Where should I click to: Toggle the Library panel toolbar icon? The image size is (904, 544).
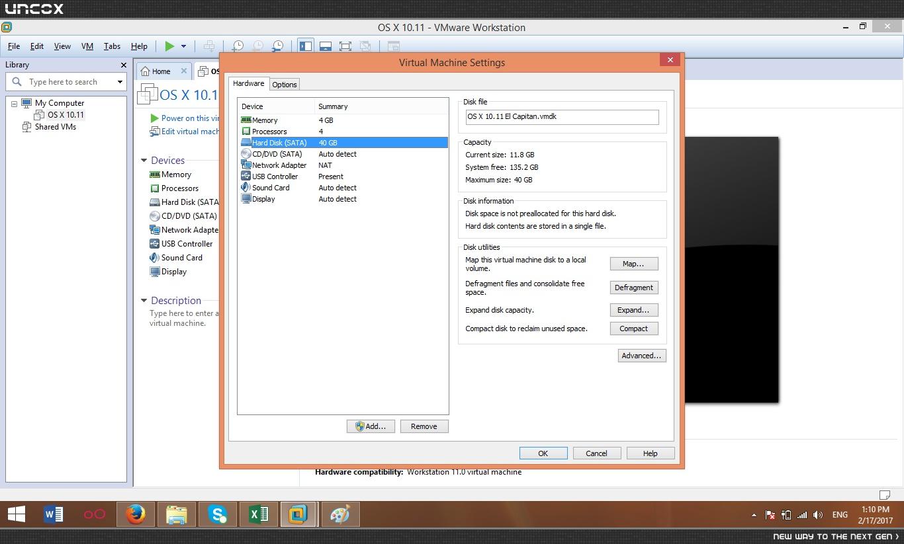point(305,46)
